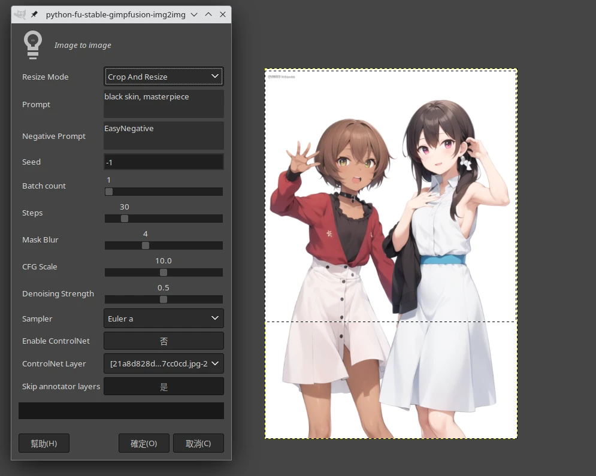Expand the Sampler dropdown showing Euler a

click(x=164, y=319)
